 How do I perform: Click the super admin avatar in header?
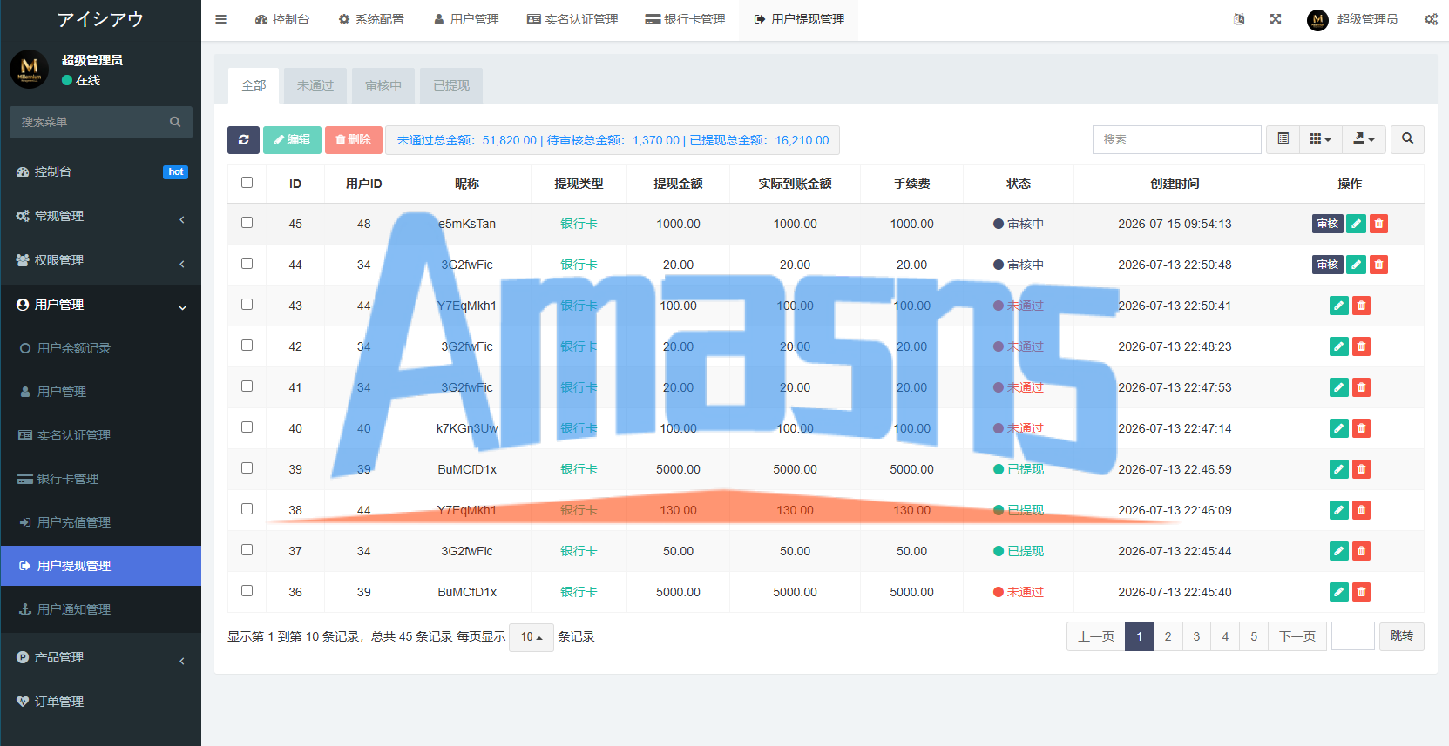tap(1317, 19)
